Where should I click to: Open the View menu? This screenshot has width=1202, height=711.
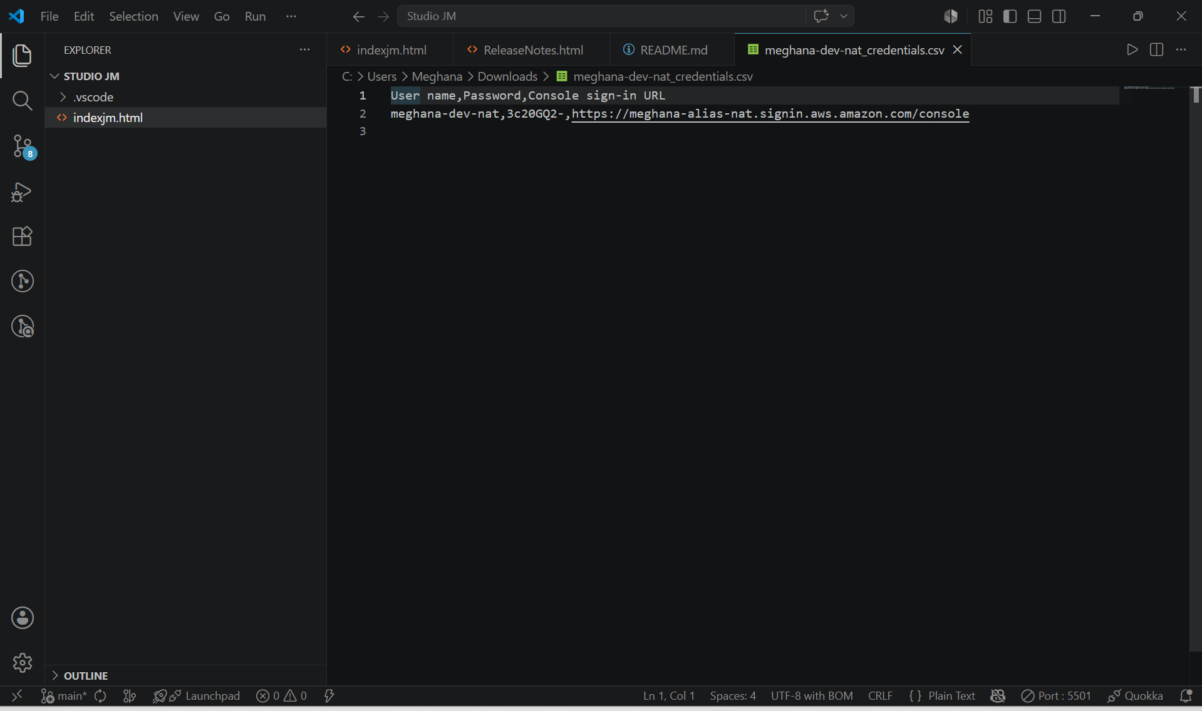186,16
